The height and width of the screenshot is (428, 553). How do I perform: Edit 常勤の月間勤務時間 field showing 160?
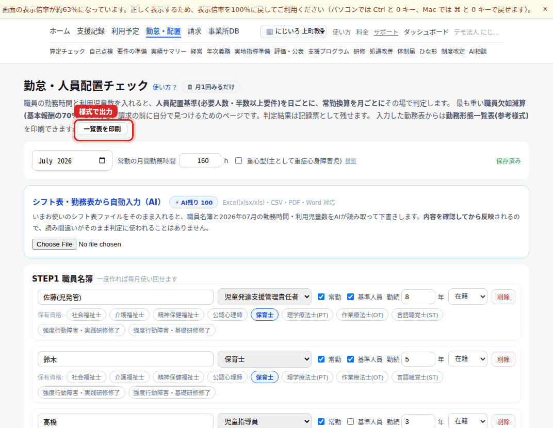[x=200, y=160]
